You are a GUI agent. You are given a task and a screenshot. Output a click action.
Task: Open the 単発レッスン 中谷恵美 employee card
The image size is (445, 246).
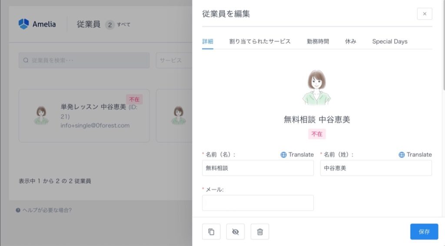pyautogui.click(x=84, y=116)
